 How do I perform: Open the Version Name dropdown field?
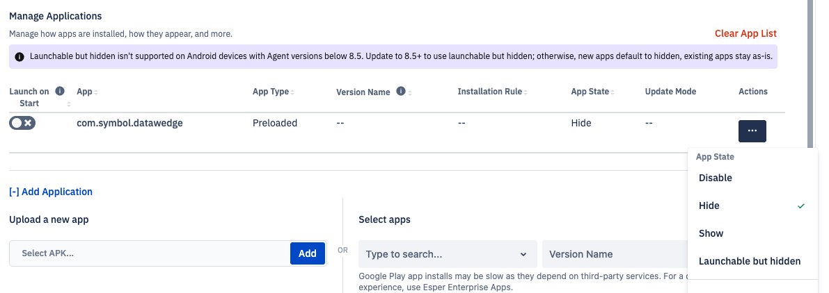pyautogui.click(x=615, y=254)
